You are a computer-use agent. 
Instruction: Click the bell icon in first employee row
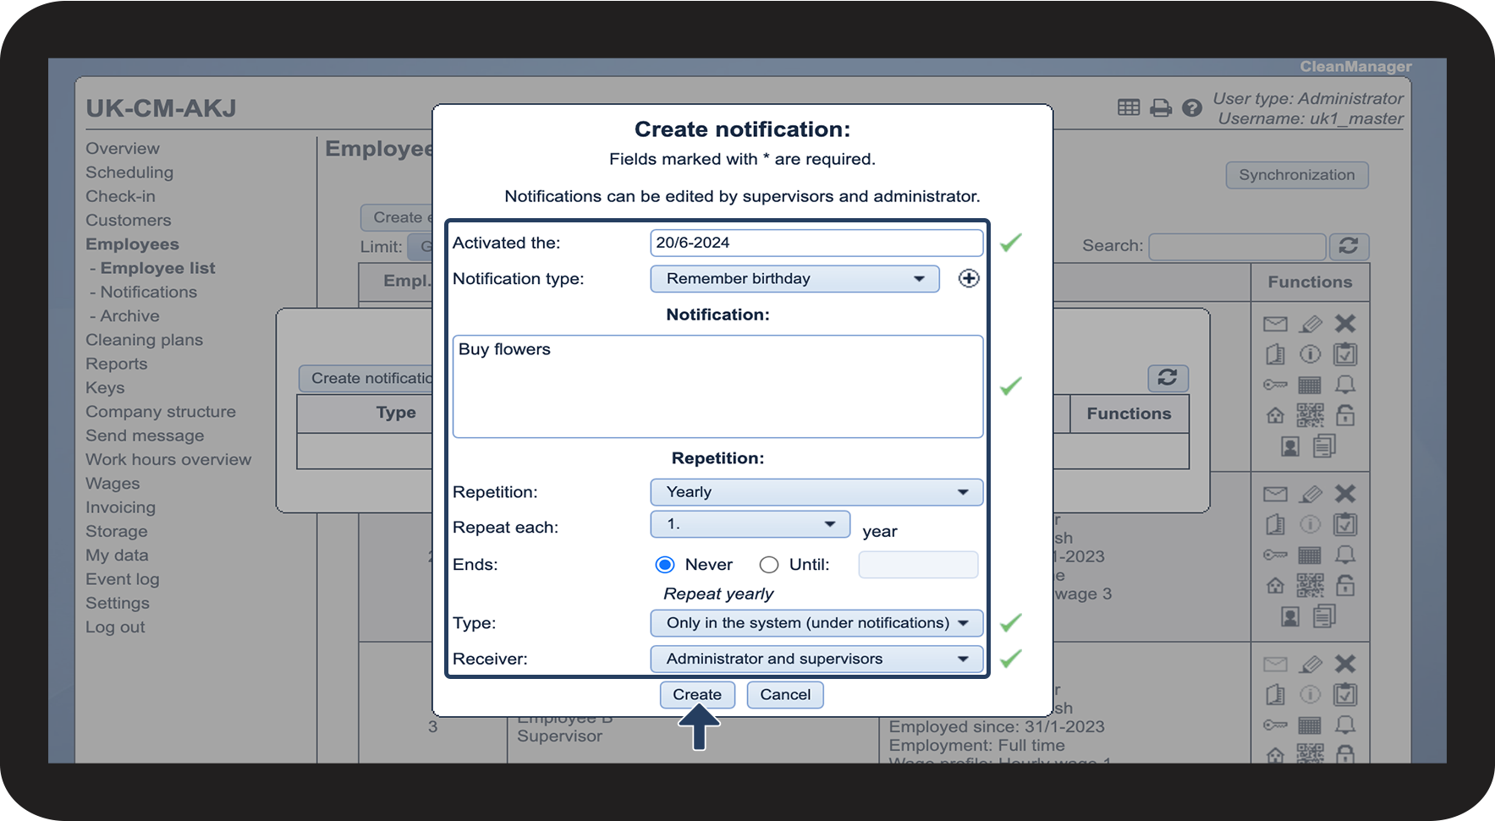click(1344, 386)
